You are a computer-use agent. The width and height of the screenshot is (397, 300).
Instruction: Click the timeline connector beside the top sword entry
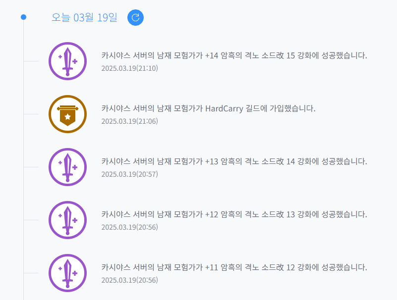(x=31, y=61)
